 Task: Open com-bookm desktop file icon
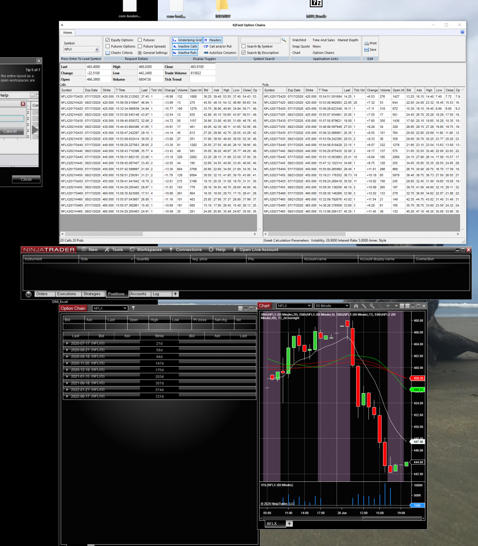click(x=130, y=5)
